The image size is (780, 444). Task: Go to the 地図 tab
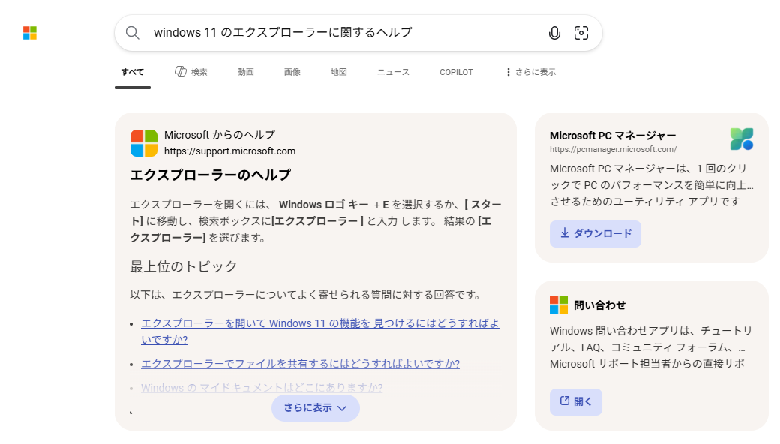pos(339,72)
